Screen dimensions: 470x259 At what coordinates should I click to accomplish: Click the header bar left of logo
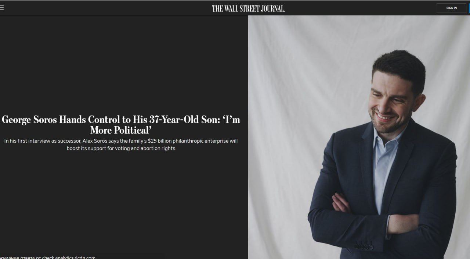(x=106, y=8)
